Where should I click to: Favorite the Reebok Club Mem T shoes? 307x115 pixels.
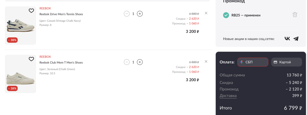(x=31, y=59)
